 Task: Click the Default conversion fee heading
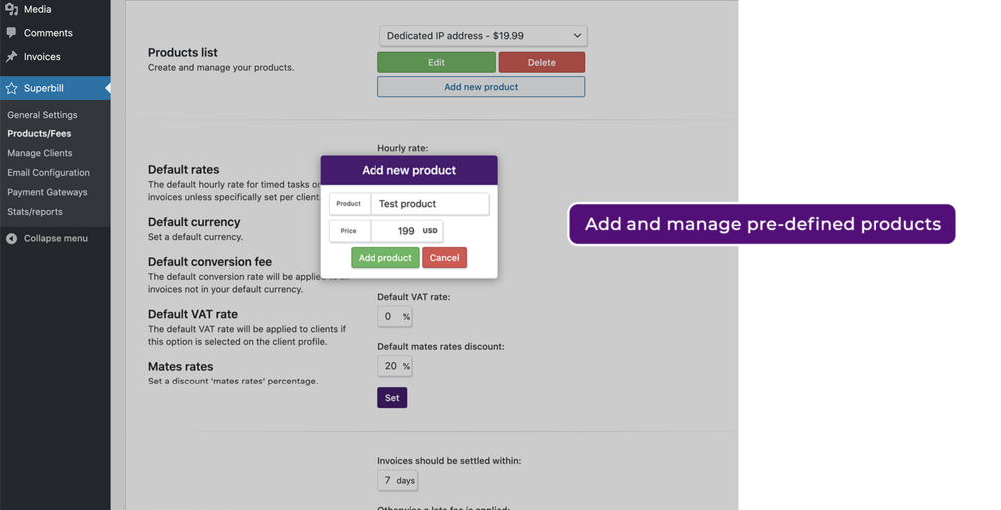[210, 262]
